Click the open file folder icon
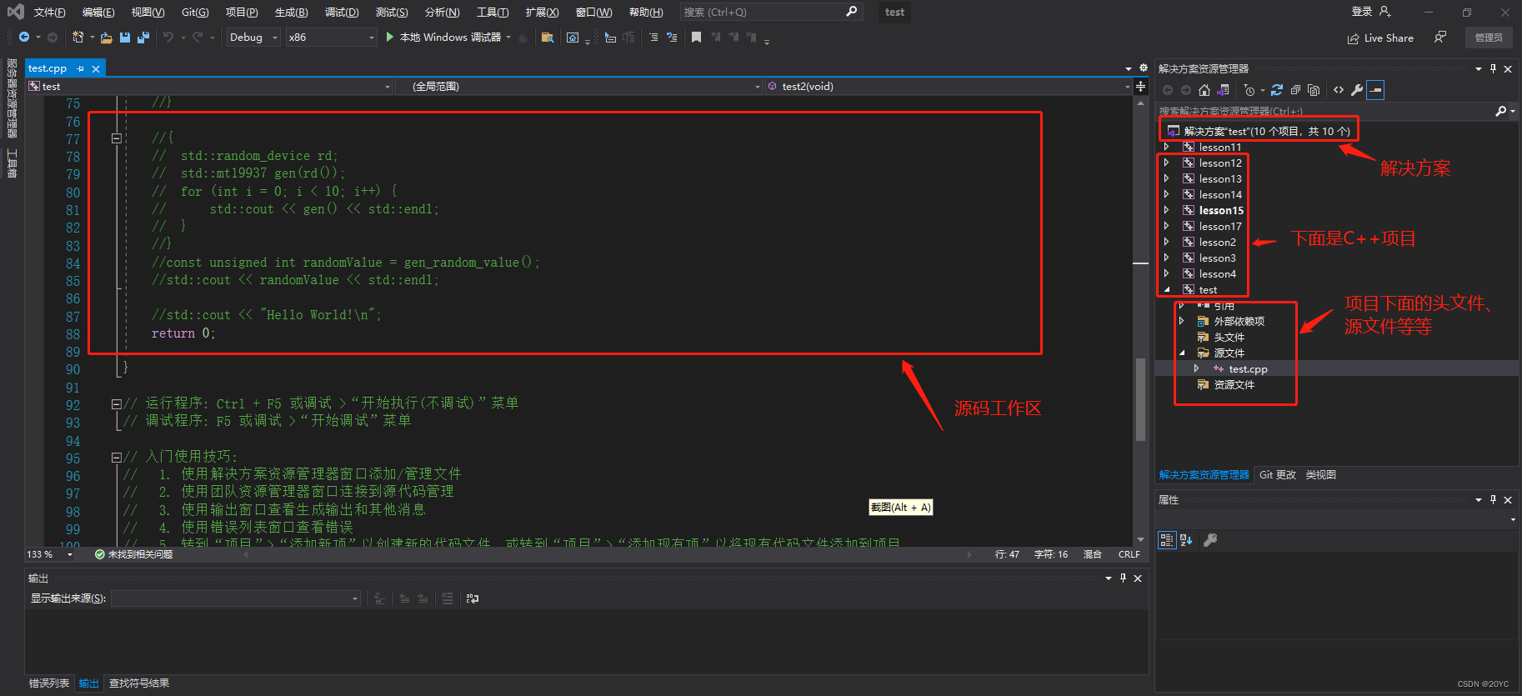Screen dimensions: 1522x696 tap(107, 38)
